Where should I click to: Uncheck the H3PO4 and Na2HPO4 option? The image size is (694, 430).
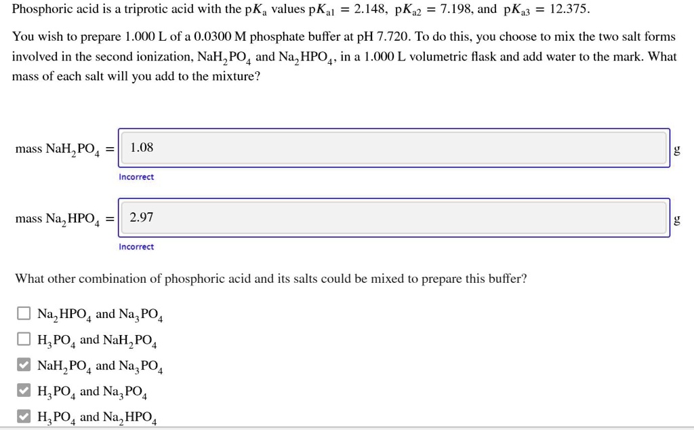tap(24, 415)
